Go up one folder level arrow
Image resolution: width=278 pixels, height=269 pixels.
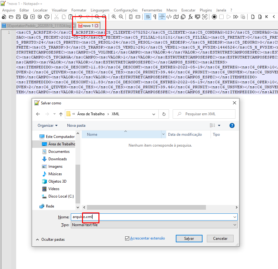(x=61, y=114)
